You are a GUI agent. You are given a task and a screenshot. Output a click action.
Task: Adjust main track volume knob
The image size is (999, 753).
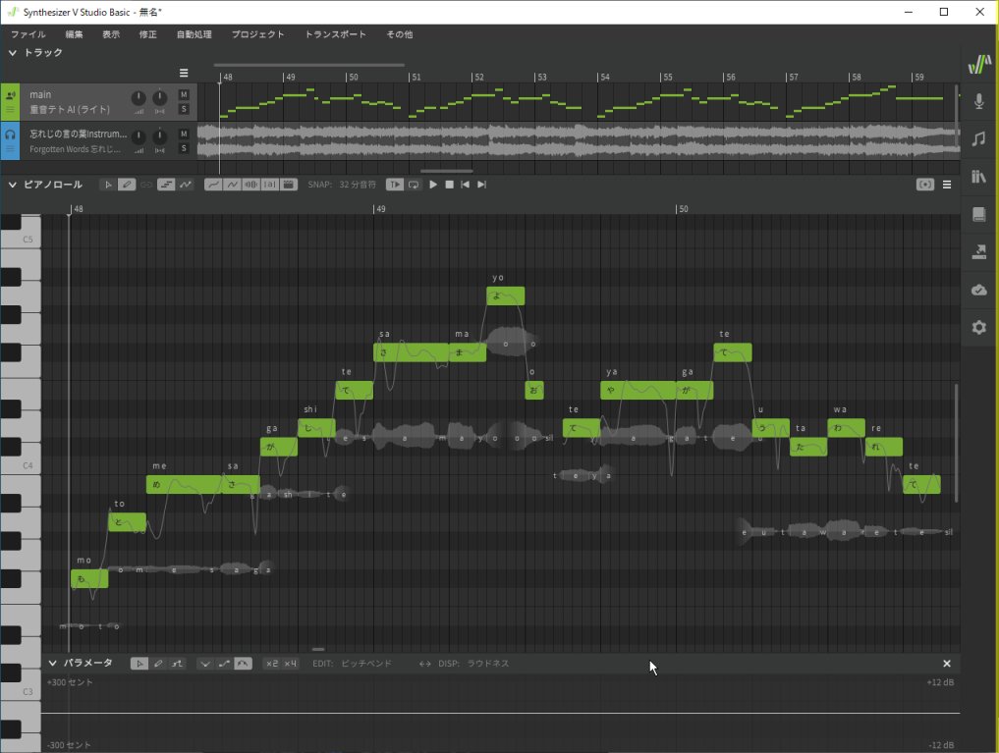[139, 98]
